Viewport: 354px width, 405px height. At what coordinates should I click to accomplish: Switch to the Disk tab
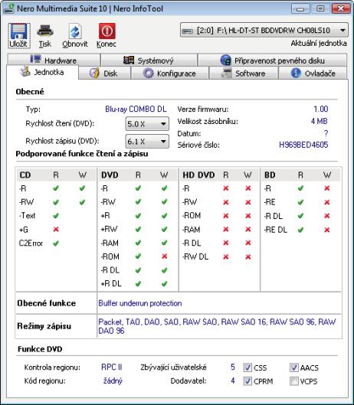[104, 73]
